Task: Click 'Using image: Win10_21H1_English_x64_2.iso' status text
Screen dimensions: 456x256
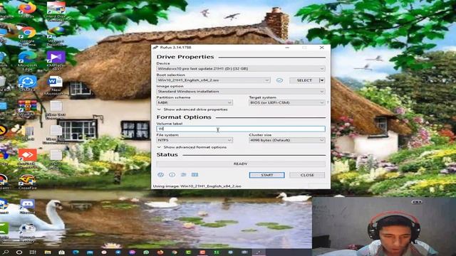Action: coord(197,186)
